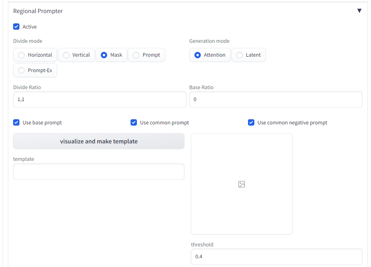
Task: Click the template text field
Action: pyautogui.click(x=99, y=172)
